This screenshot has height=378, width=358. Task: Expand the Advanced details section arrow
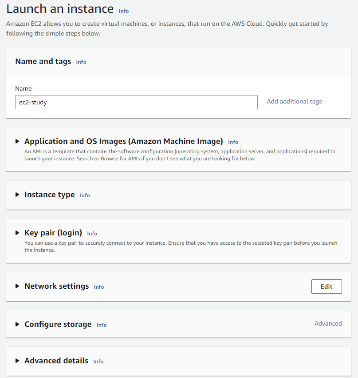point(17,361)
